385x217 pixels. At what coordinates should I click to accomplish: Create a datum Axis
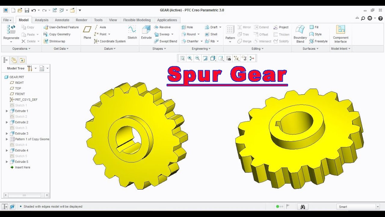coord(100,27)
